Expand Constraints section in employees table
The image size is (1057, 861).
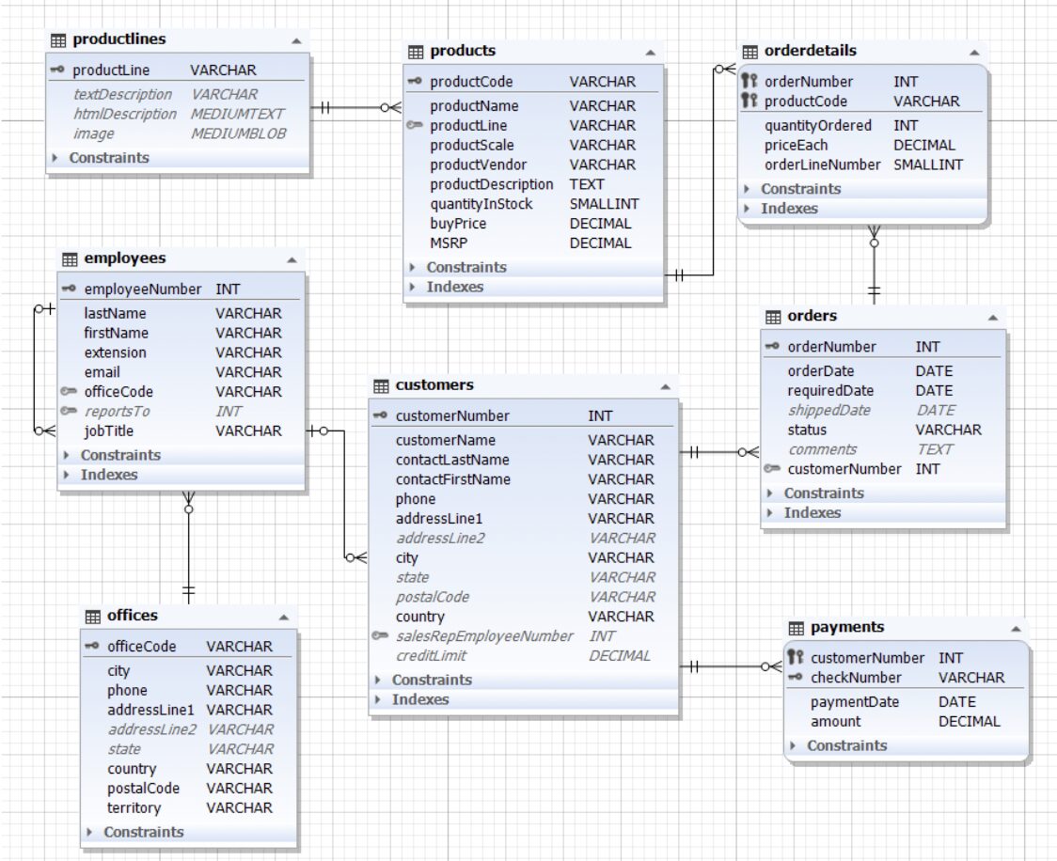click(67, 455)
